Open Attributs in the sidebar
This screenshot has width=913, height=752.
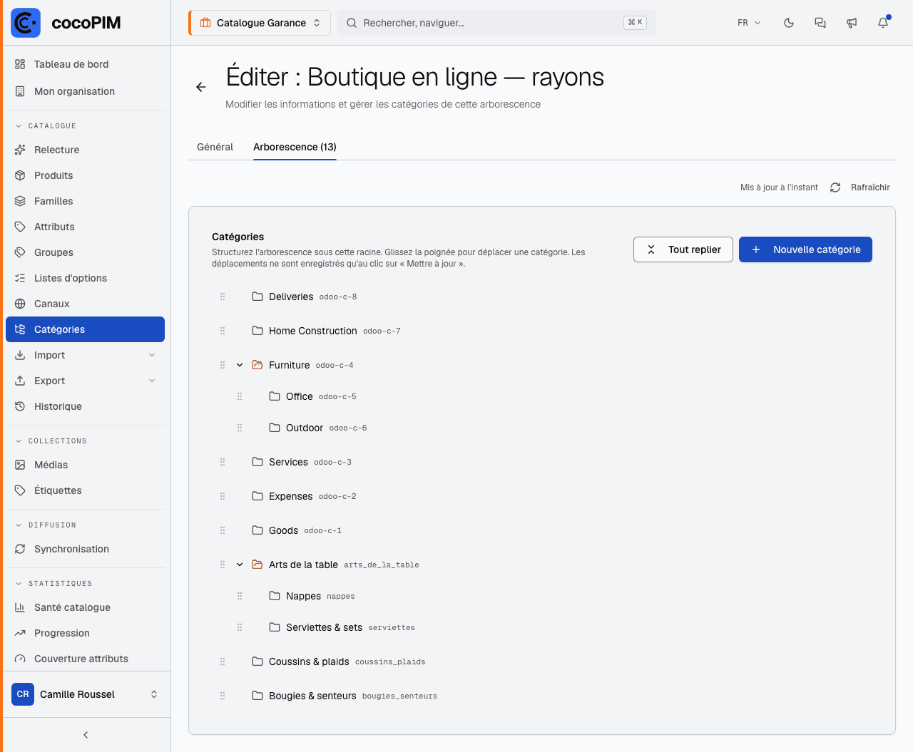click(x=86, y=227)
